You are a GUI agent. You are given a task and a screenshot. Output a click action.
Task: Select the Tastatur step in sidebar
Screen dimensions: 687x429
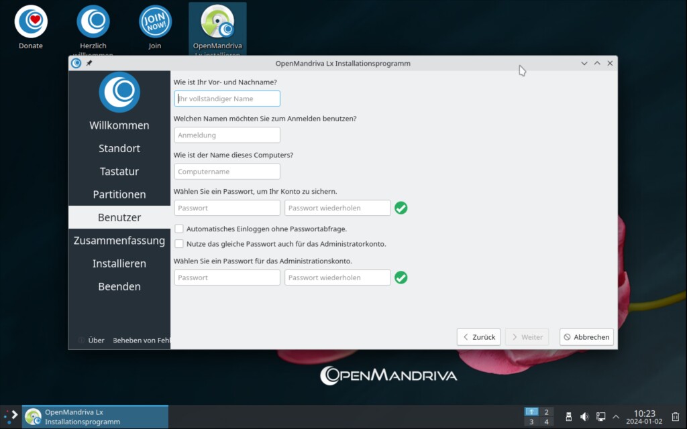click(119, 171)
